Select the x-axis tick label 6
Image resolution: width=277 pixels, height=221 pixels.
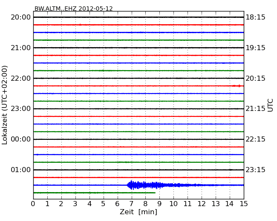[117, 204]
